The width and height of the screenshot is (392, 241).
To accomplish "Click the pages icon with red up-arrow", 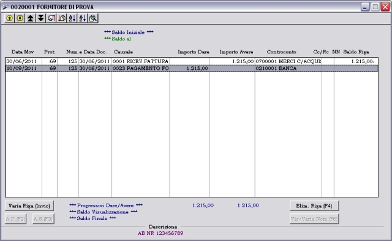I will coord(51,18).
